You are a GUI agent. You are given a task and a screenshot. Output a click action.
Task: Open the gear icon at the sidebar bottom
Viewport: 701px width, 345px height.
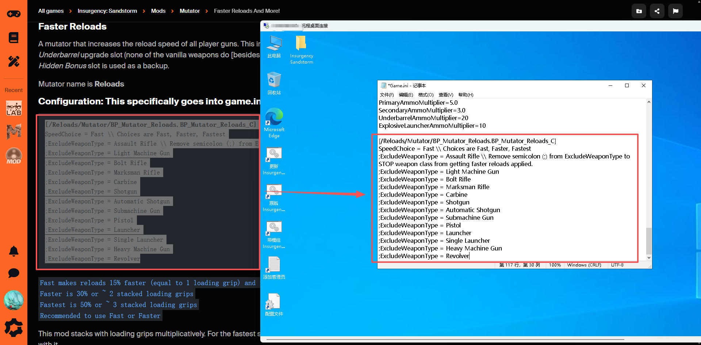pyautogui.click(x=14, y=327)
